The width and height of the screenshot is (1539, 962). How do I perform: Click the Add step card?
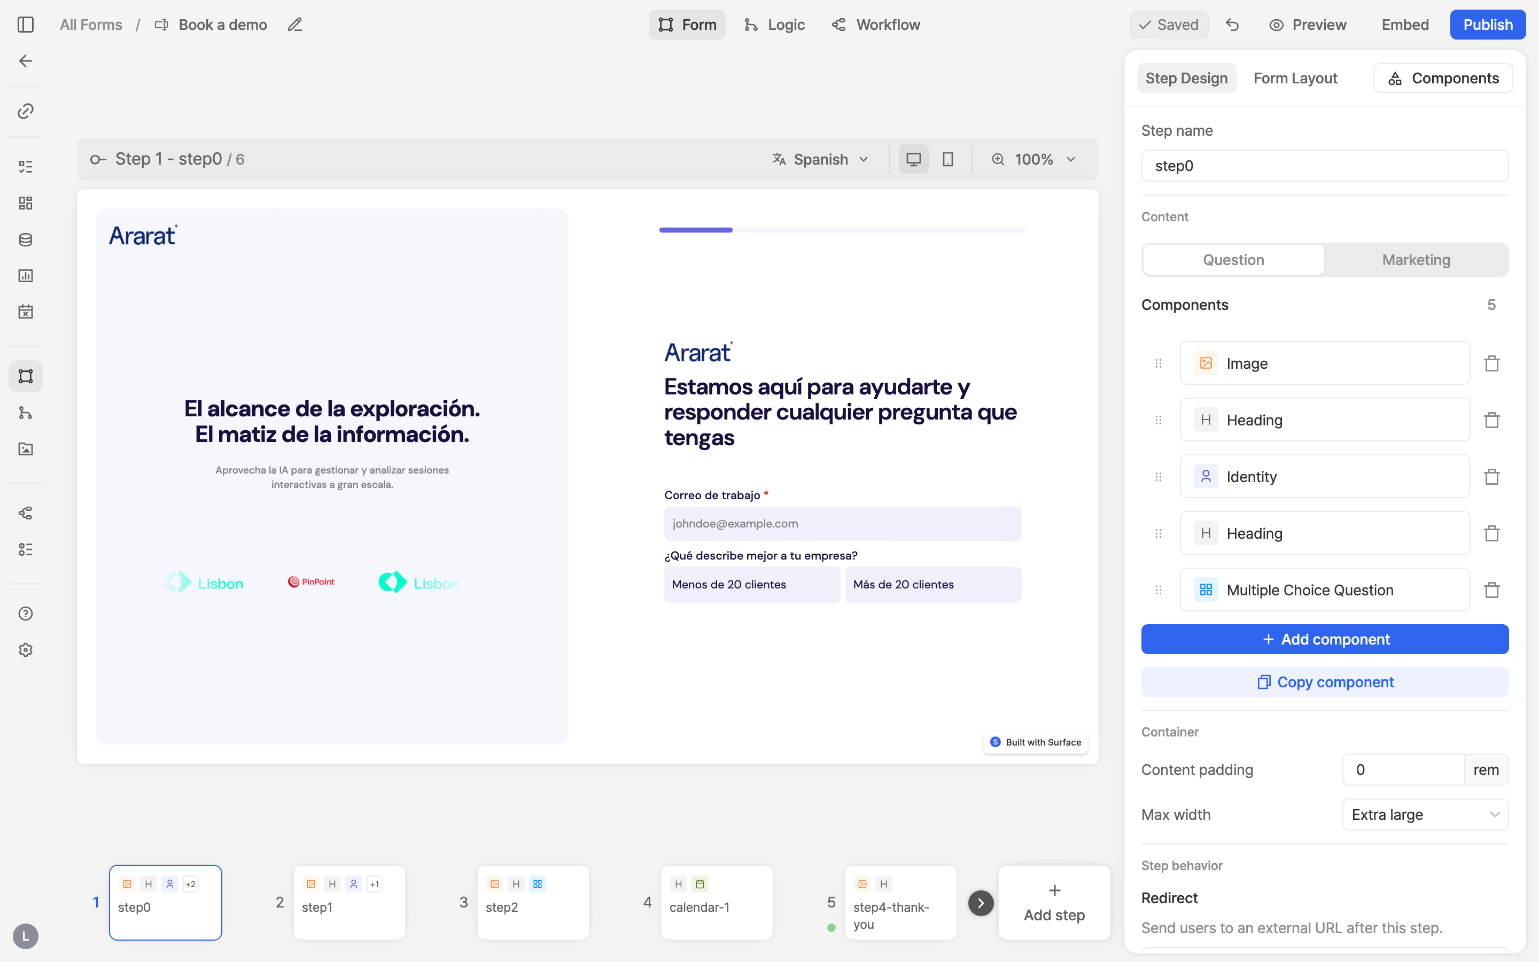[x=1054, y=903]
